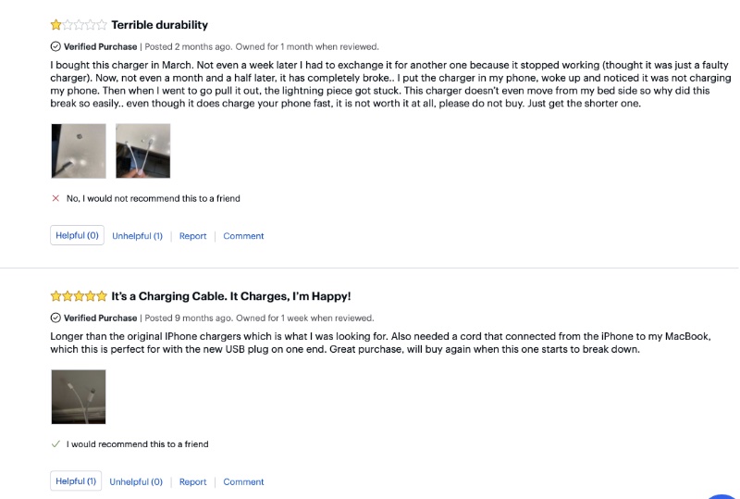Report the five-star Charging Cable review
The width and height of the screenshot is (740, 499).
coord(192,481)
